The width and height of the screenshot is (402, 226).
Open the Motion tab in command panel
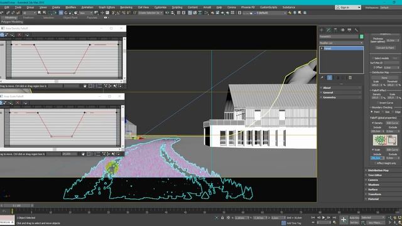pyautogui.click(x=342, y=30)
